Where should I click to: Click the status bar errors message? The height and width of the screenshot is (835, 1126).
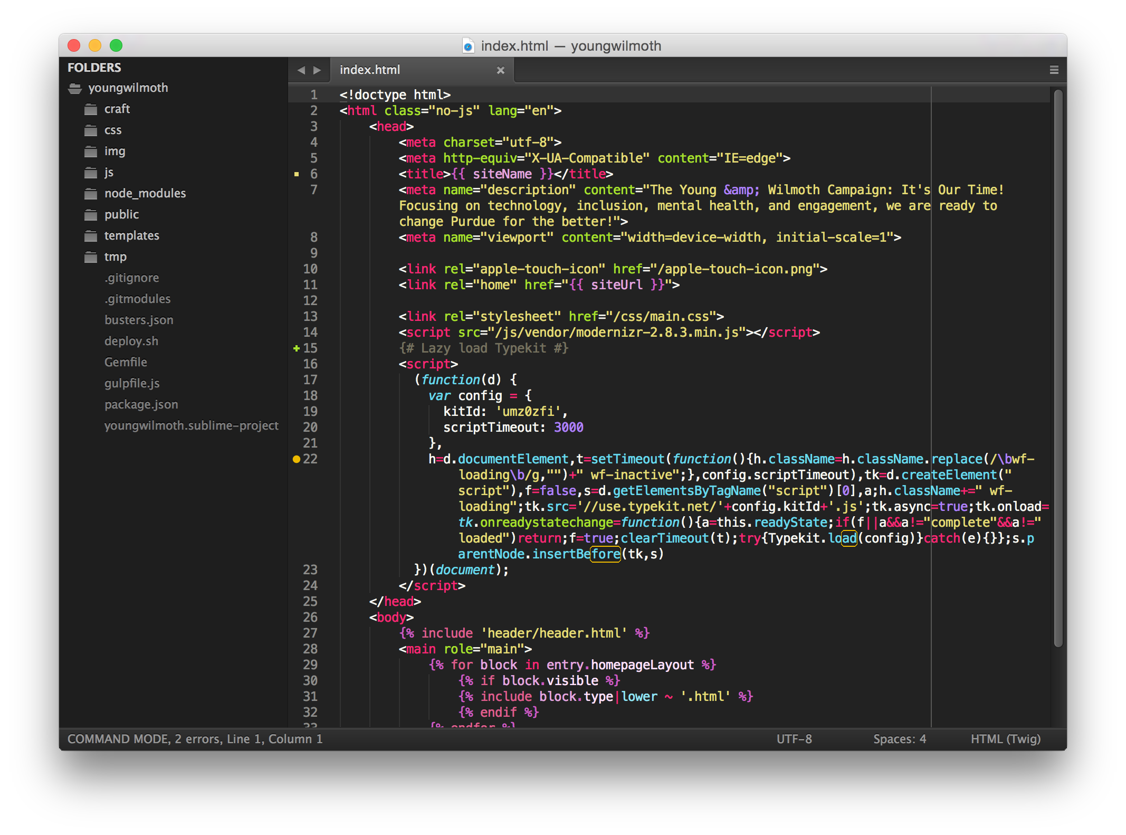pos(195,739)
